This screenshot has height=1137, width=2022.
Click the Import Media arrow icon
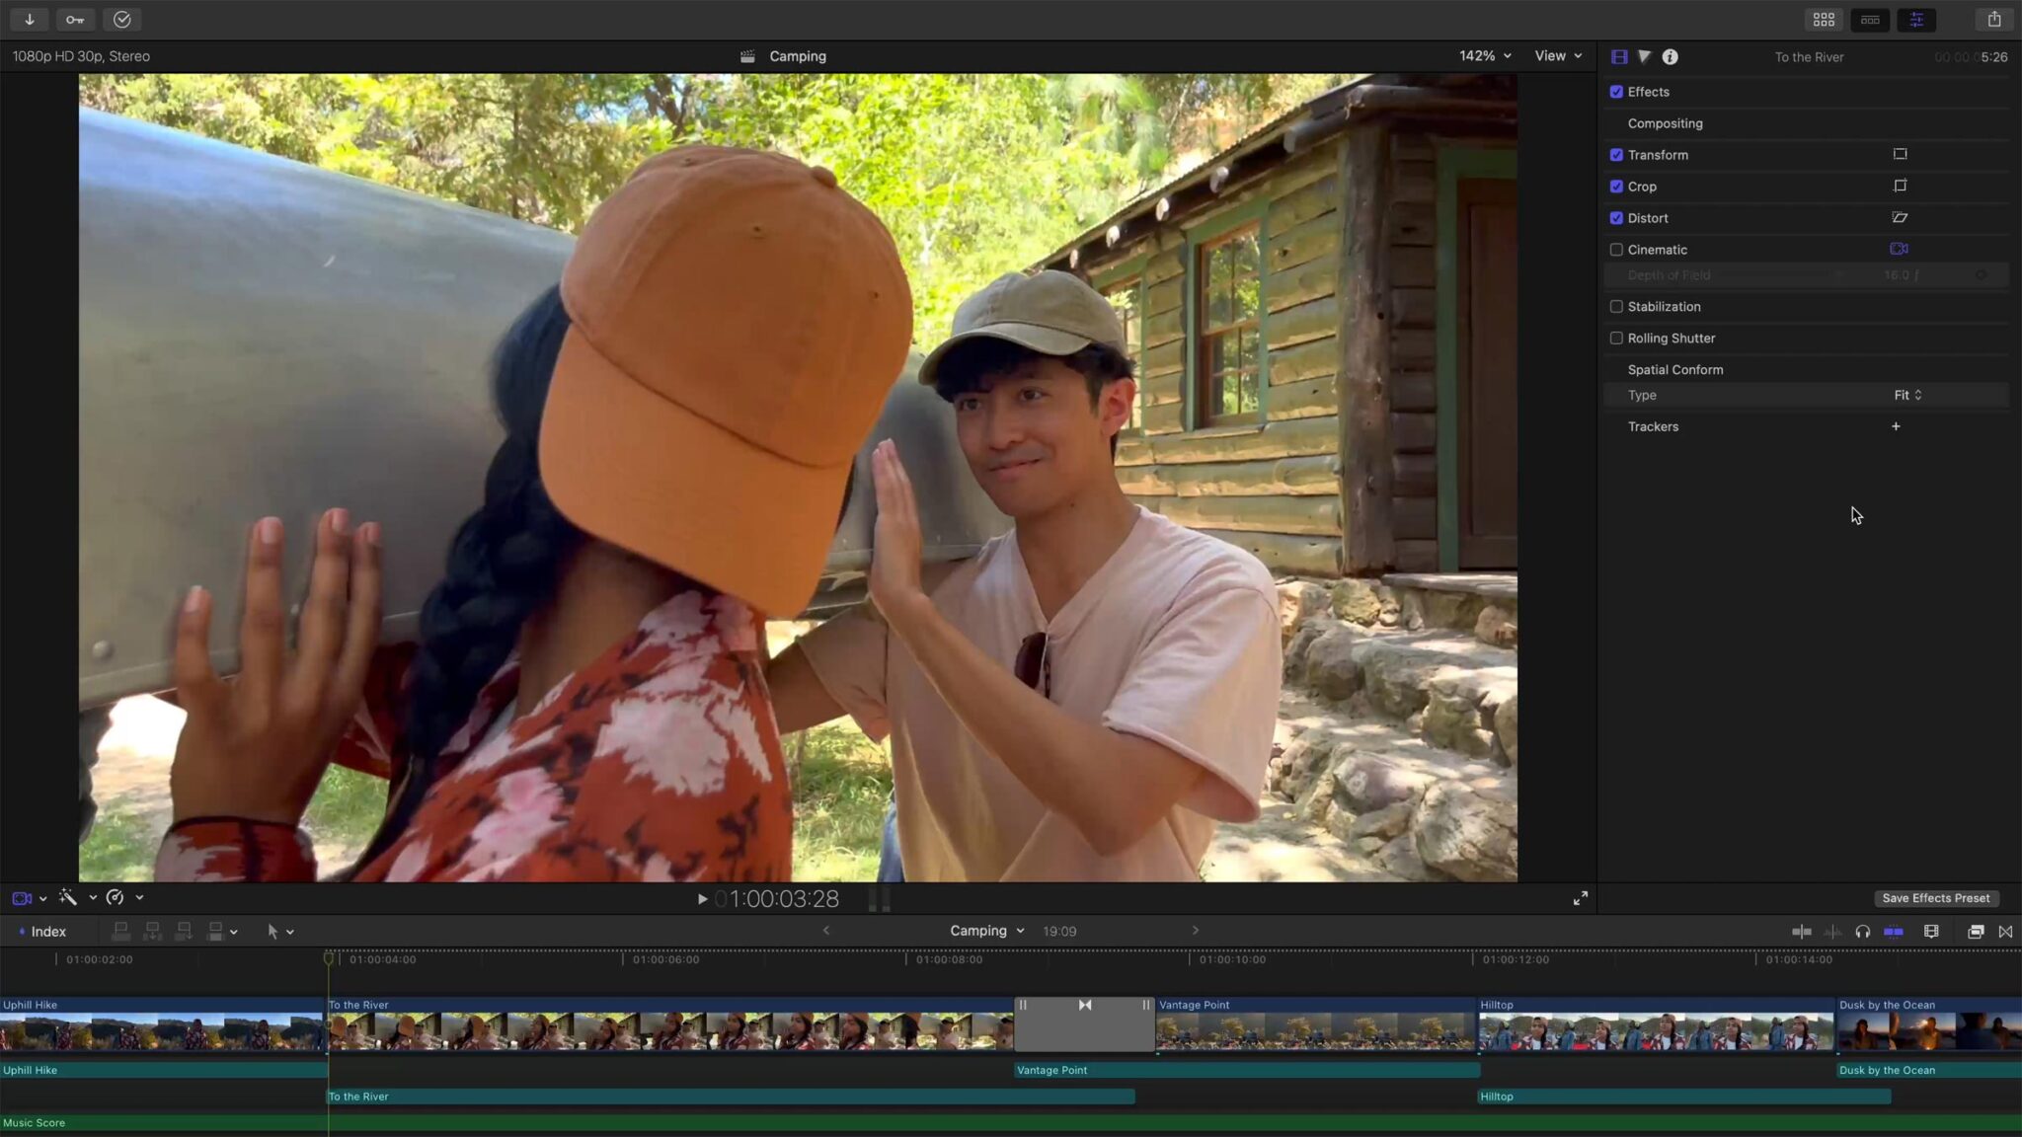[x=30, y=20]
